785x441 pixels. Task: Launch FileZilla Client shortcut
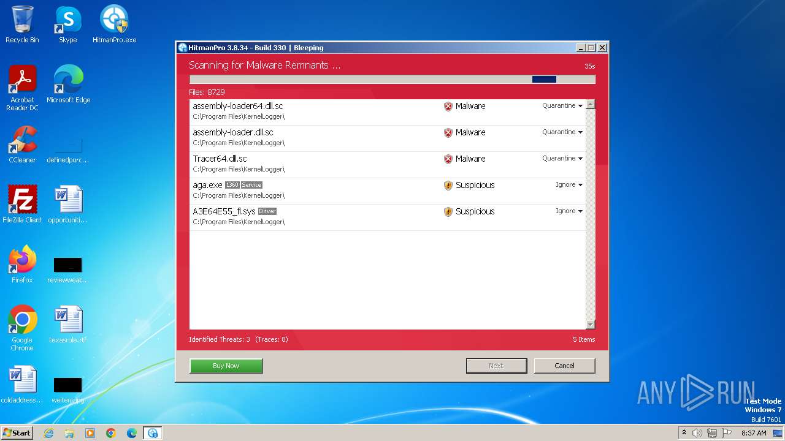pos(22,205)
